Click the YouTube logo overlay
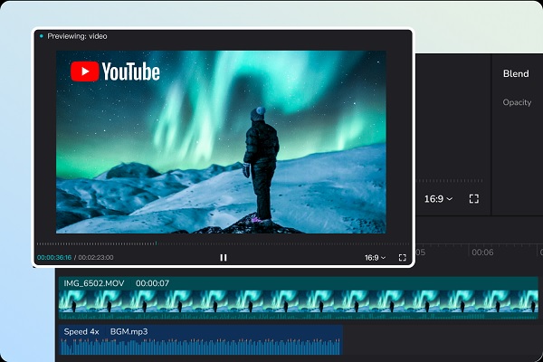Screen dimensions: 543x362 [115, 72]
